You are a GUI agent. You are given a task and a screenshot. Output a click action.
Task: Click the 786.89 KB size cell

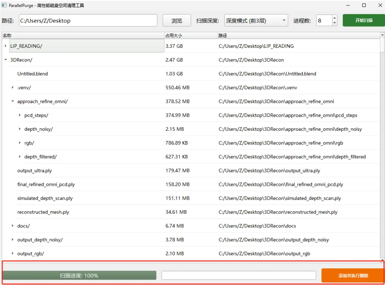tap(177, 143)
